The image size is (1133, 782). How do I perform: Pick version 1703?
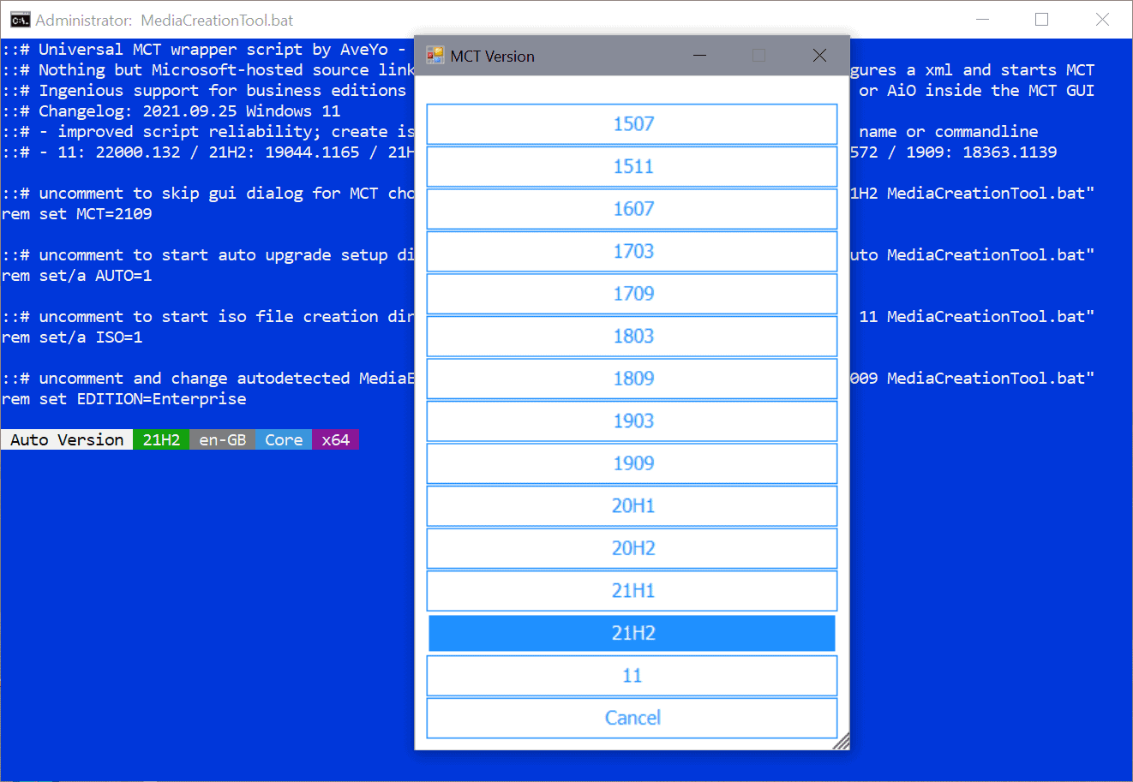(x=632, y=251)
